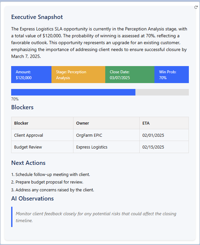Image resolution: width=200 pixels, height=245 pixels.
Task: Click the Prepare budget proposal action item
Action: (49, 182)
